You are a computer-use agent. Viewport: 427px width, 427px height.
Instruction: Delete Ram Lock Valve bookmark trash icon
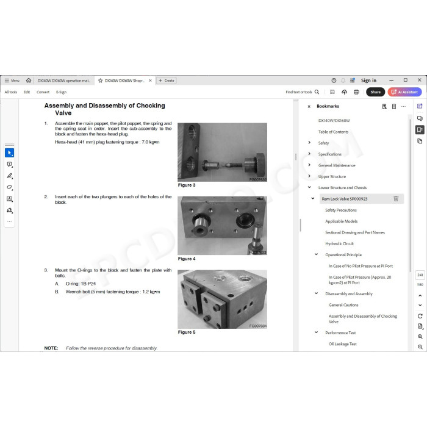point(396,199)
